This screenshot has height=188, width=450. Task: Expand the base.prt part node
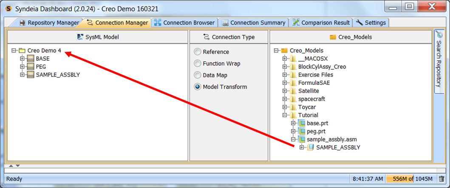(x=293, y=123)
